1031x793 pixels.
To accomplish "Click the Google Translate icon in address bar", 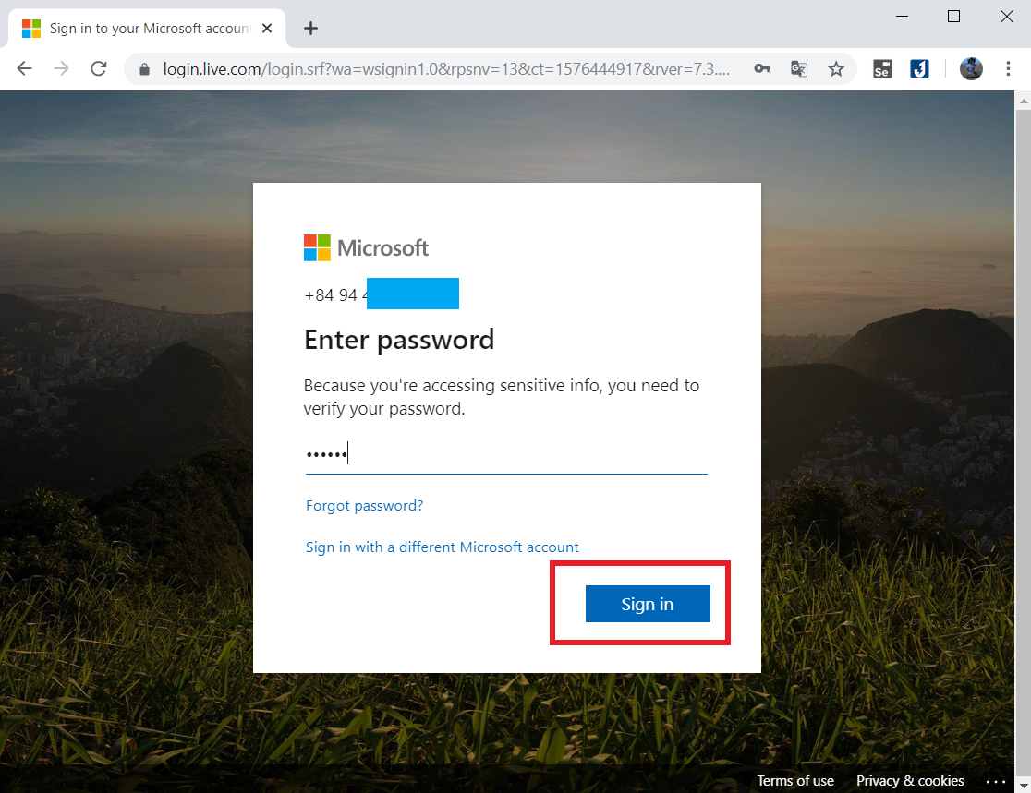I will (x=799, y=68).
